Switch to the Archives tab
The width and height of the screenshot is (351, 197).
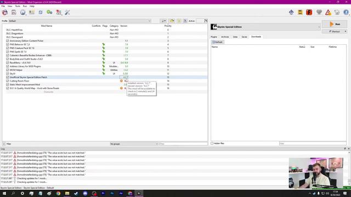[225, 37]
